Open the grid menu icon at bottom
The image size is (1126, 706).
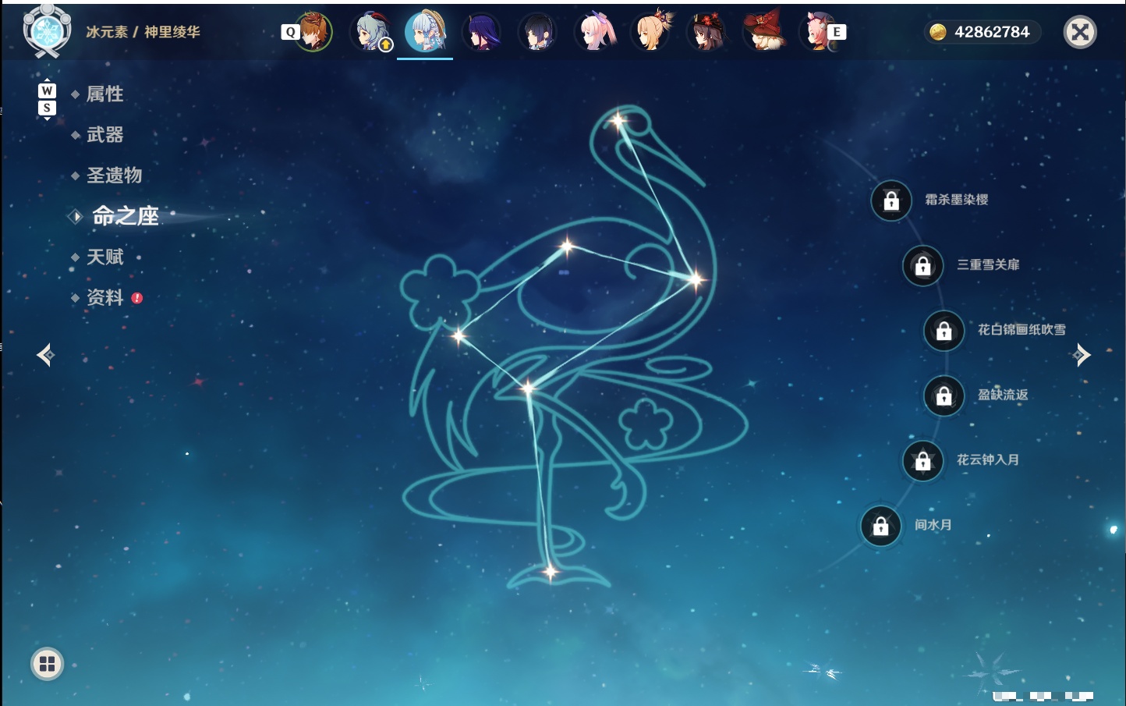(47, 664)
